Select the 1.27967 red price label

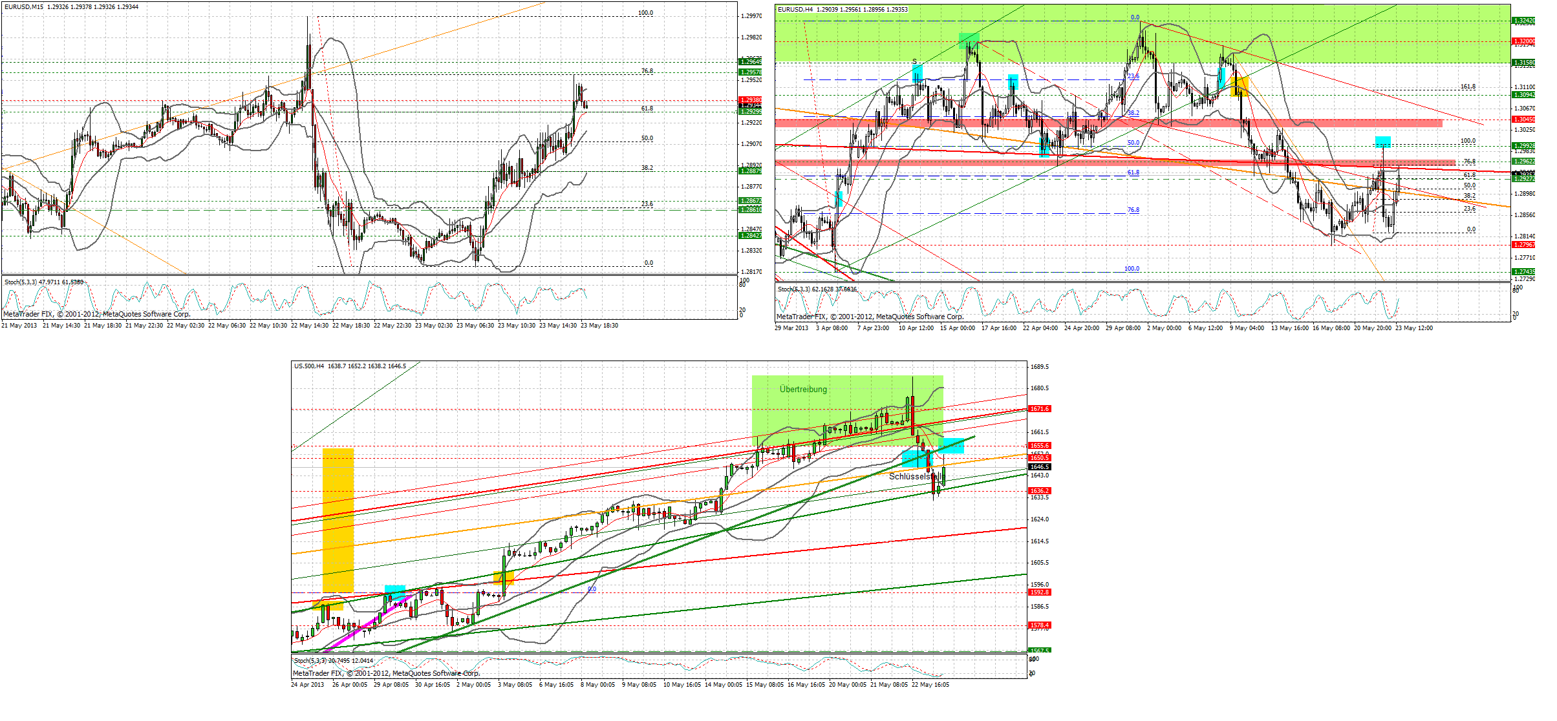coord(1523,245)
